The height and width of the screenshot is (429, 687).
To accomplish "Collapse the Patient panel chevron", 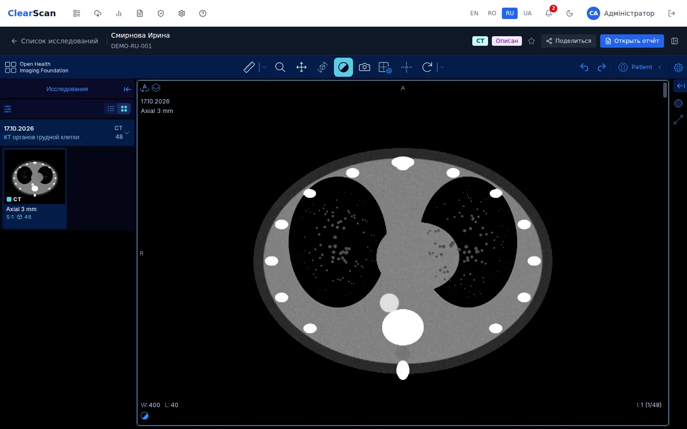I will (x=660, y=67).
